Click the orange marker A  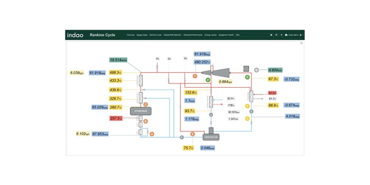coord(151,134)
